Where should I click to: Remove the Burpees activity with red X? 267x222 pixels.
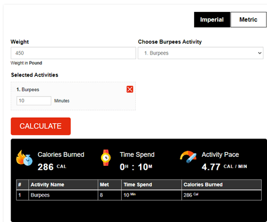[x=130, y=89]
